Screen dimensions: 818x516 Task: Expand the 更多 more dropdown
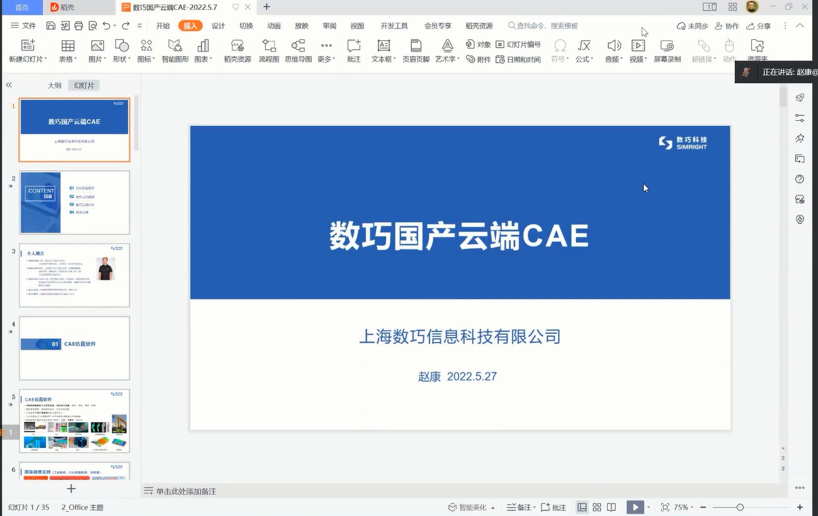(326, 51)
